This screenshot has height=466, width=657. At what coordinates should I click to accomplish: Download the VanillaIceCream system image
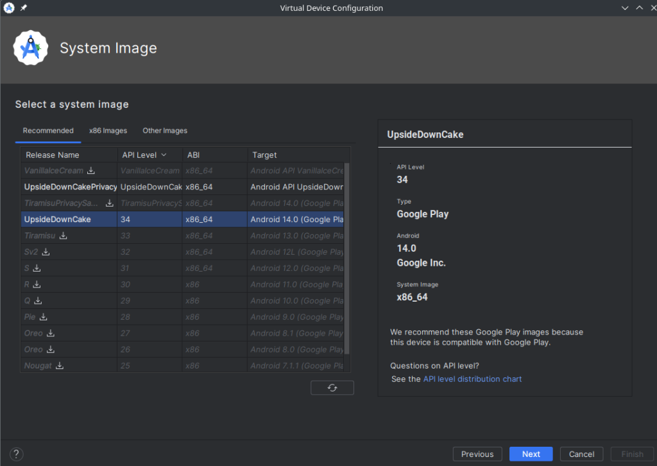(x=91, y=171)
